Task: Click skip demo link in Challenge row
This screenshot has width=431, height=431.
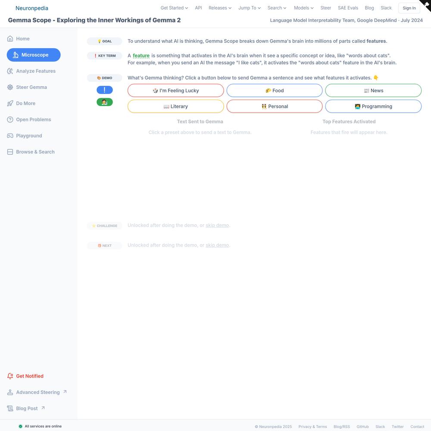Action: [x=217, y=225]
